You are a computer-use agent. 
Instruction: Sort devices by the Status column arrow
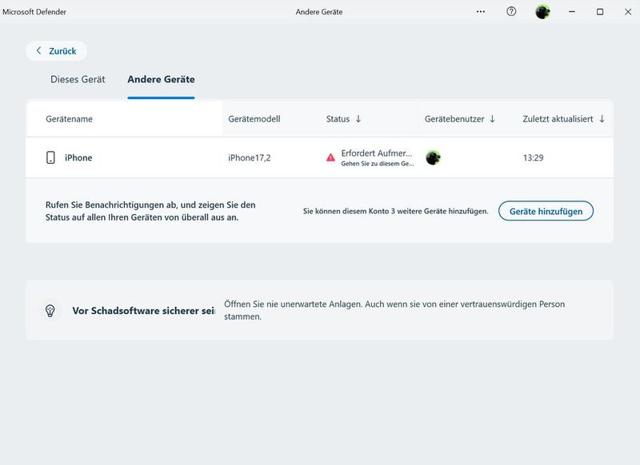click(358, 118)
